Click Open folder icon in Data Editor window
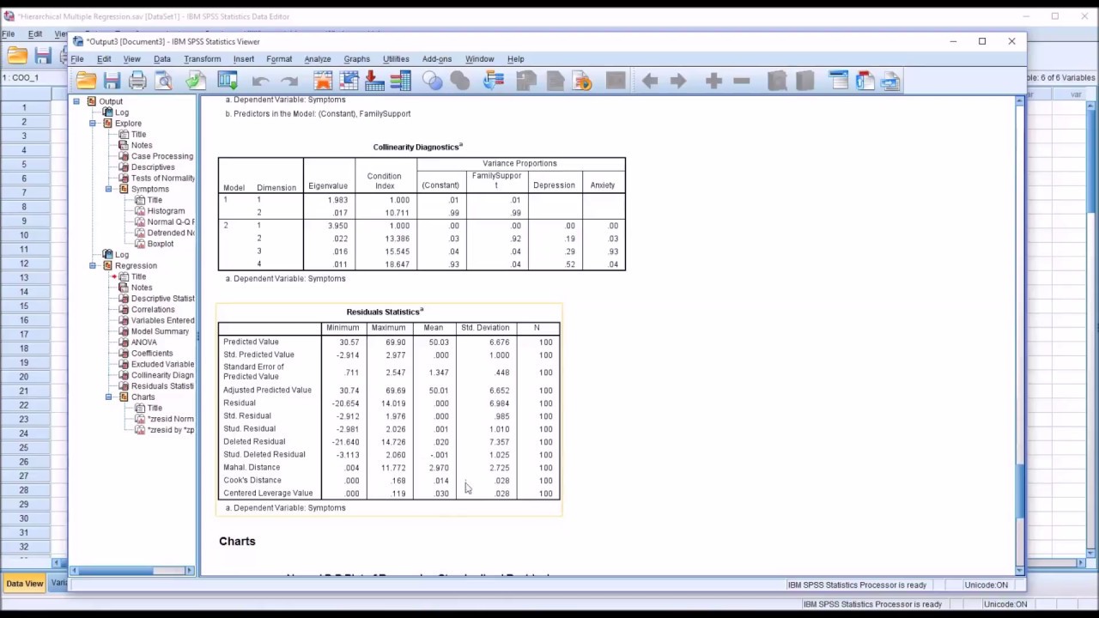 tap(17, 56)
